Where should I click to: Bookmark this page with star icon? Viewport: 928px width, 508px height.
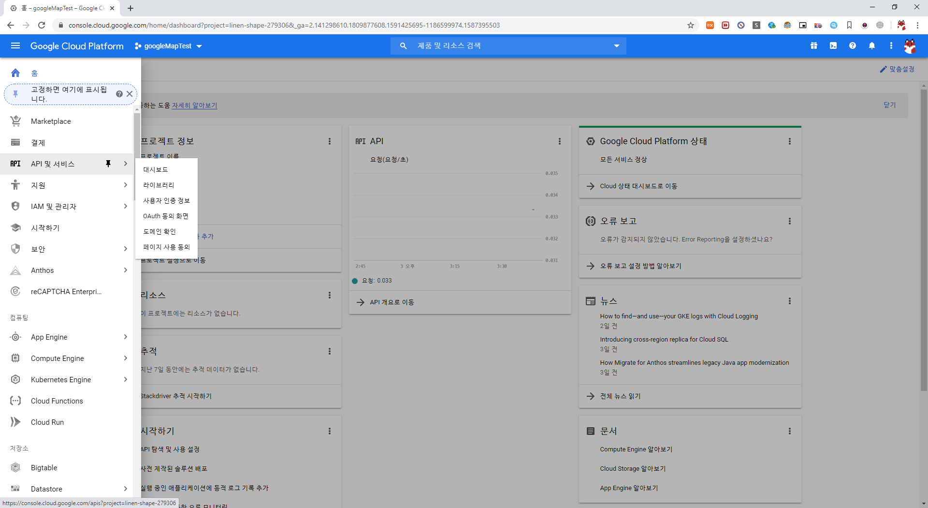point(691,25)
